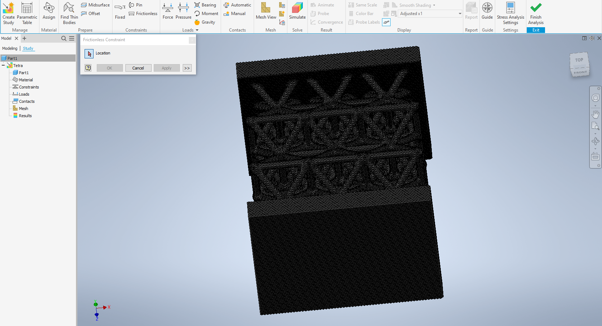Toggle Same Scale display option
The image size is (602, 326).
click(363, 5)
